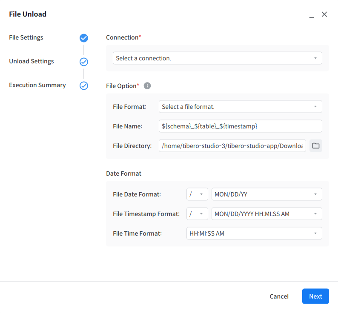Click the File Settings step checkmark icon
This screenshot has height=313, width=338.
(84, 38)
